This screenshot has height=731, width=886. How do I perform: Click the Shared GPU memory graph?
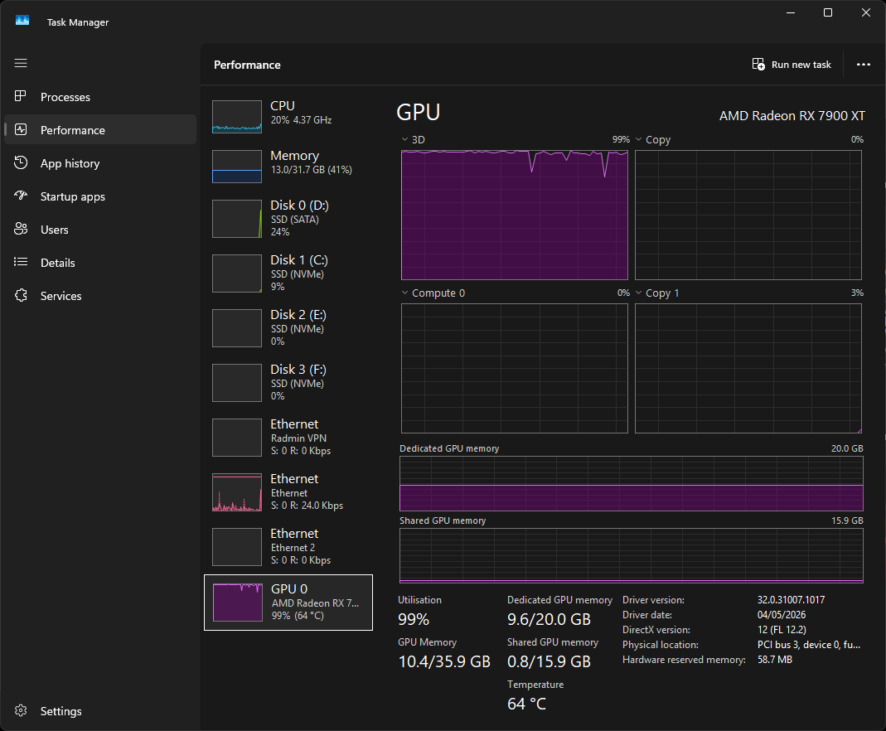632,555
